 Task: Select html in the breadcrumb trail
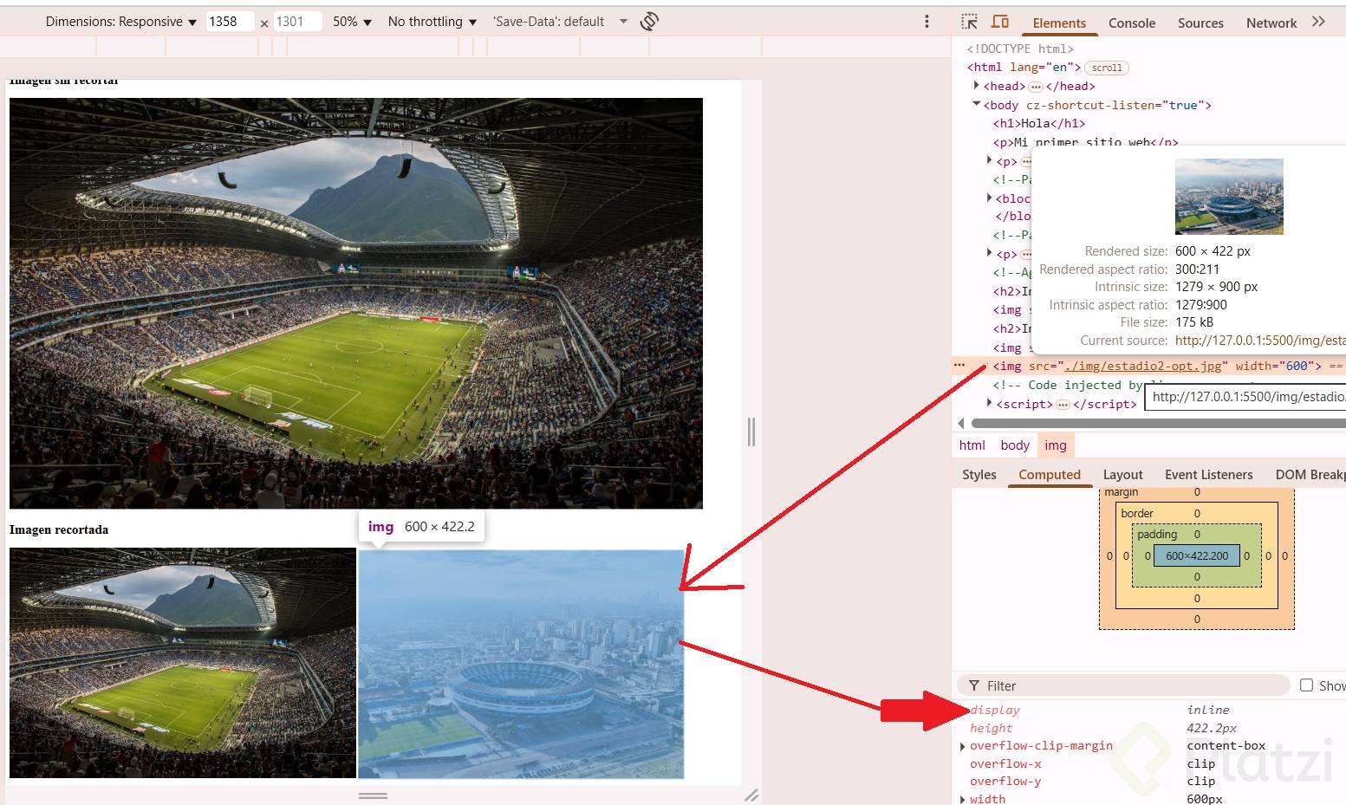(972, 445)
